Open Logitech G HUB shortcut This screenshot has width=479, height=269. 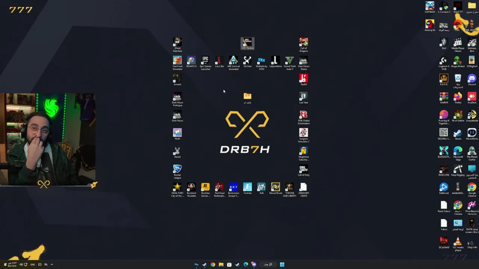click(x=444, y=64)
